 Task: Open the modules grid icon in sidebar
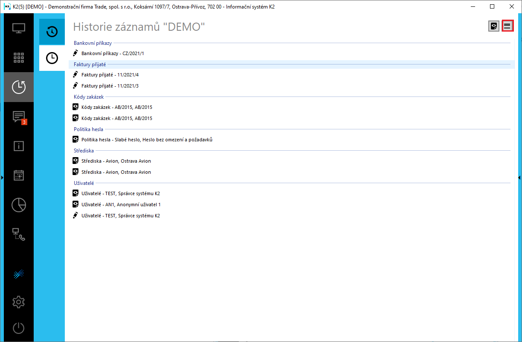pyautogui.click(x=19, y=58)
